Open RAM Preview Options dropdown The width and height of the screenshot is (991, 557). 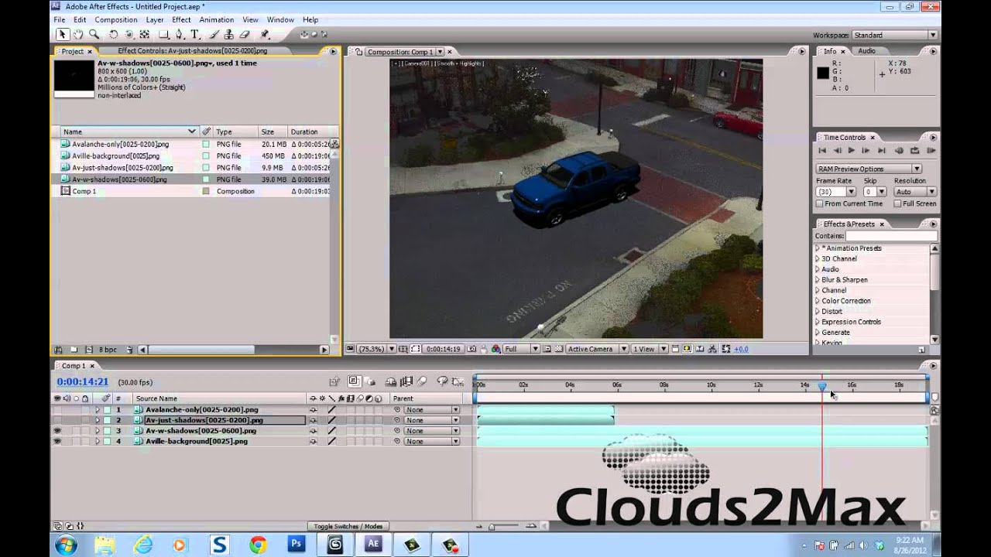869,169
